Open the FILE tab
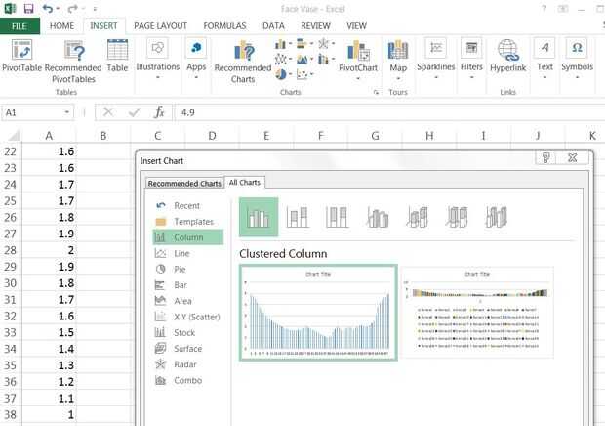This screenshot has width=605, height=426. click(20, 26)
